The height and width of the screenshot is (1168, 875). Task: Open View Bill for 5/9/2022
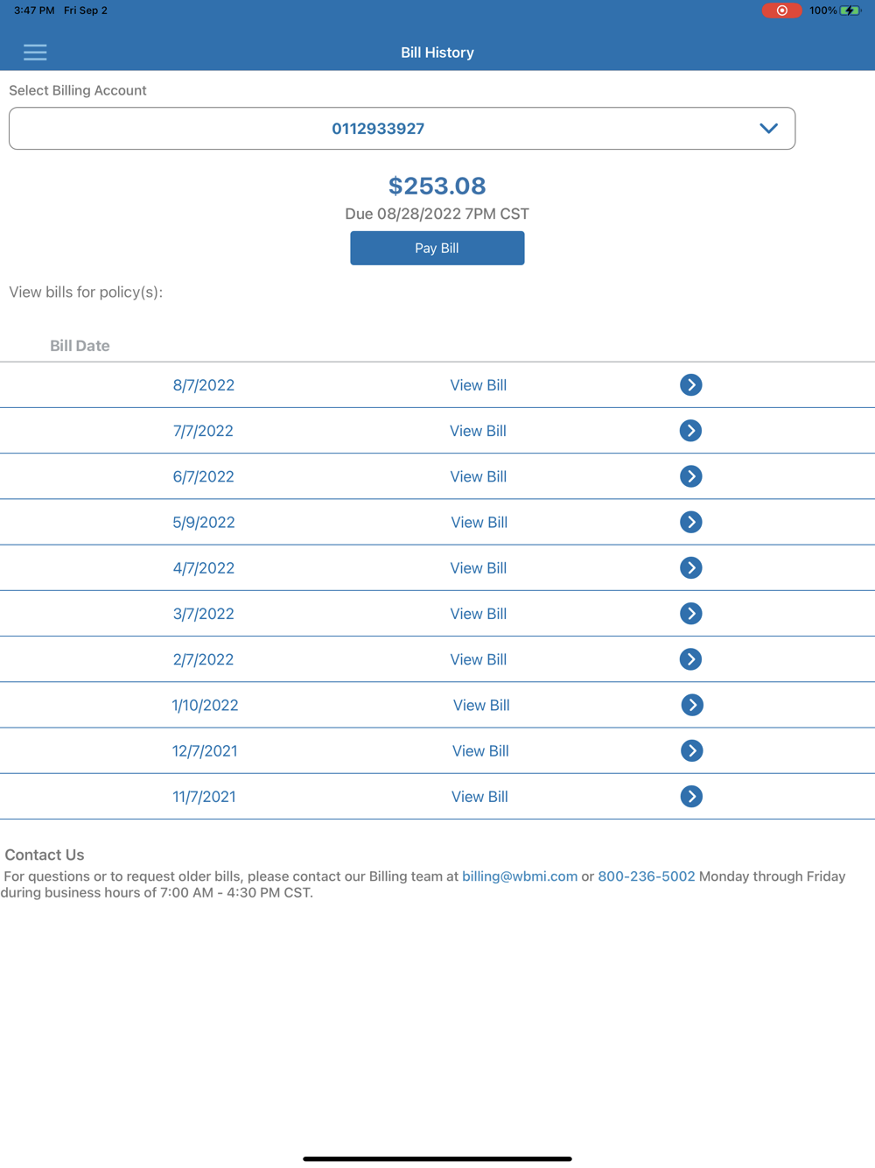pos(479,522)
